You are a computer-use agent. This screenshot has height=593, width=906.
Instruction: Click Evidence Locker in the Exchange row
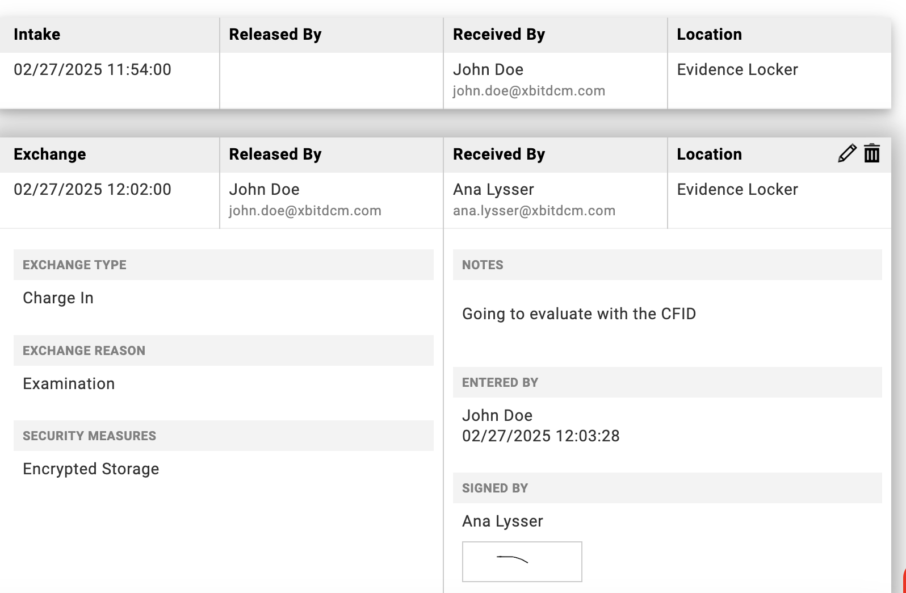click(737, 189)
